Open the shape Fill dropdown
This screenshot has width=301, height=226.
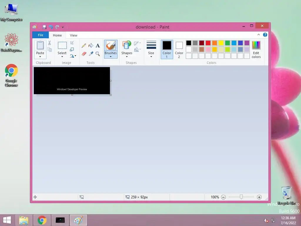137,50
